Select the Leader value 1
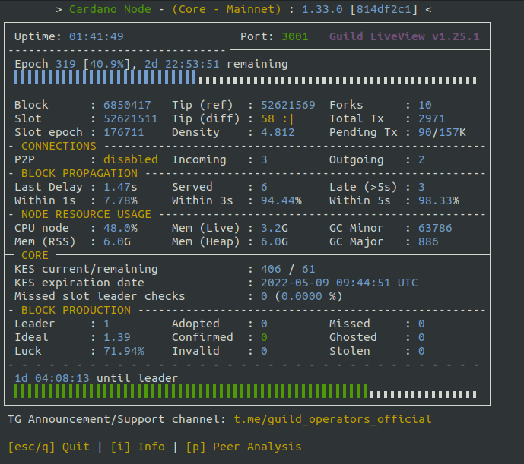 106,324
